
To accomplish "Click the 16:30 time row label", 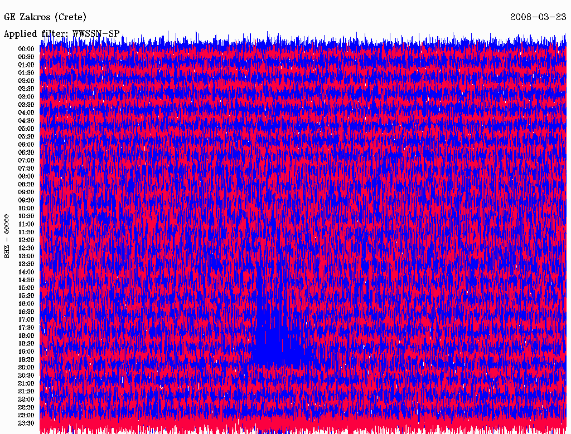I will (26, 312).
